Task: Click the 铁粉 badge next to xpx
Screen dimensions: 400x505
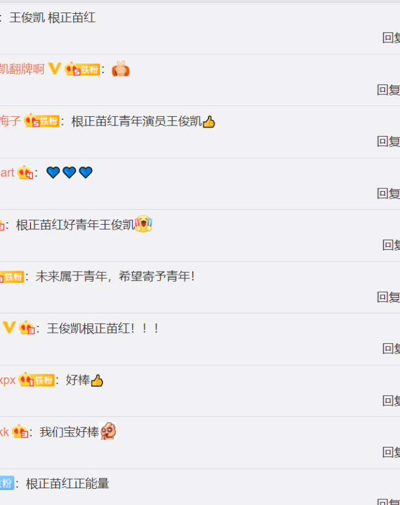Action: pyautogui.click(x=36, y=380)
